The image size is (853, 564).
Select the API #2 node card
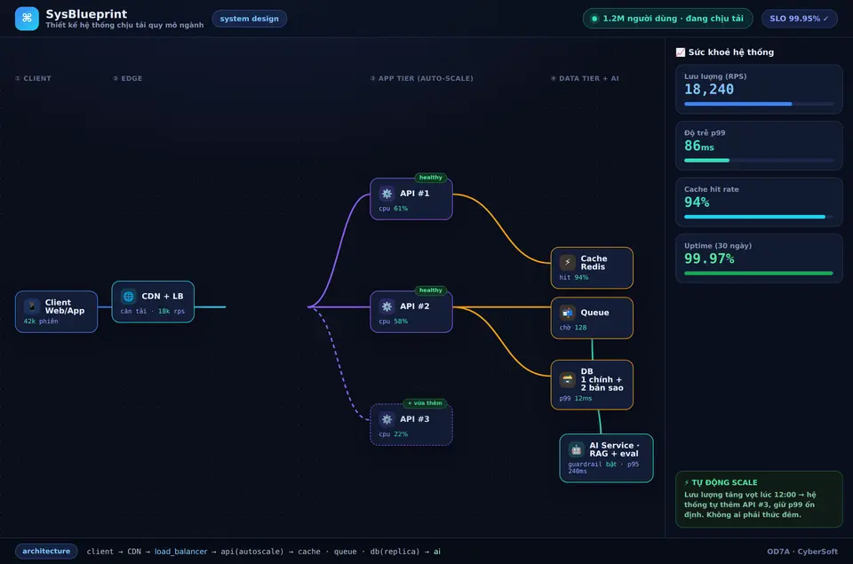(x=411, y=312)
